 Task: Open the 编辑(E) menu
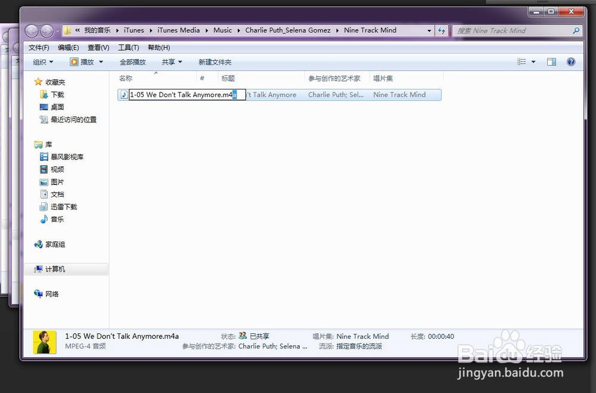tap(69, 48)
